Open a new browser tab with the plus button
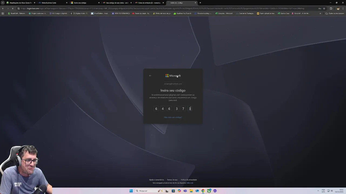Screen dimensions: 346x194 [200, 3]
